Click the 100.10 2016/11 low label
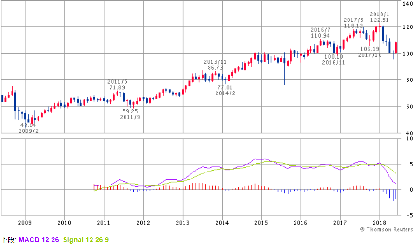This screenshot has height=245, width=414. [x=334, y=60]
